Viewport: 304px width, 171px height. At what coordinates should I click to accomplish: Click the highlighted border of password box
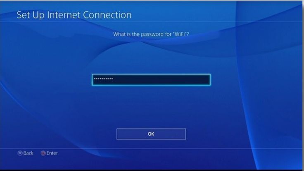click(x=151, y=74)
